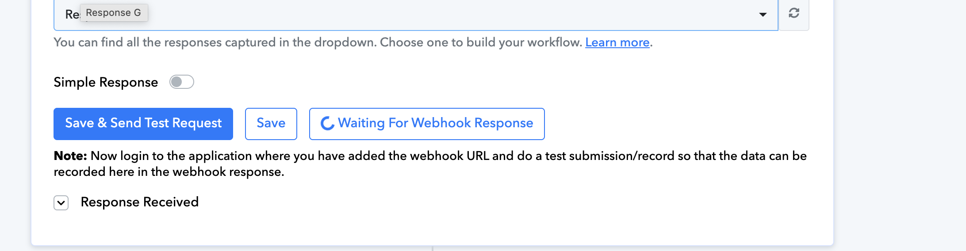Click the bold Note: label
The image size is (966, 251).
[70, 156]
